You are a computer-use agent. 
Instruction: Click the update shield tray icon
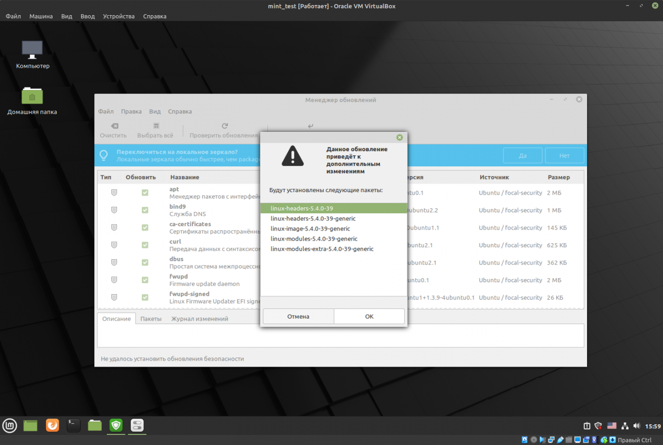[598, 426]
